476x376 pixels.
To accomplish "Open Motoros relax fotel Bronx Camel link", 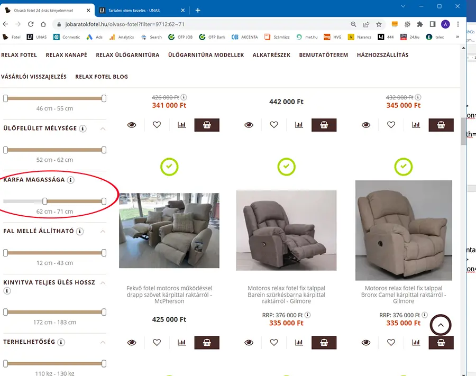I will 404,295.
